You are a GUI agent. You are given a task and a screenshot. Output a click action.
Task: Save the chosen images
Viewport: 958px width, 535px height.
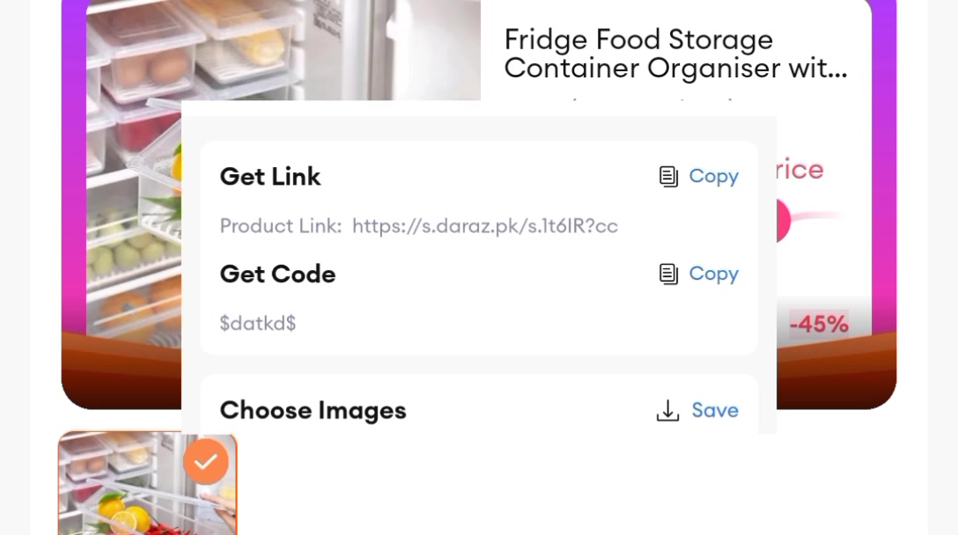point(715,410)
